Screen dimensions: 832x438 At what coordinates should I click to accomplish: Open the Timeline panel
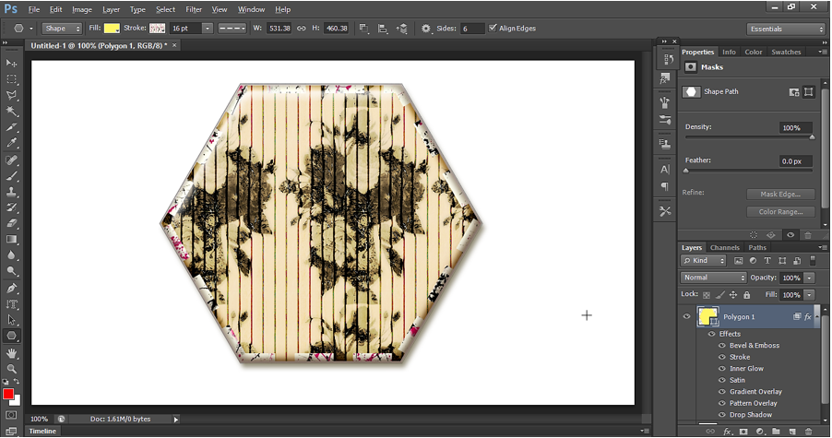pyautogui.click(x=42, y=432)
